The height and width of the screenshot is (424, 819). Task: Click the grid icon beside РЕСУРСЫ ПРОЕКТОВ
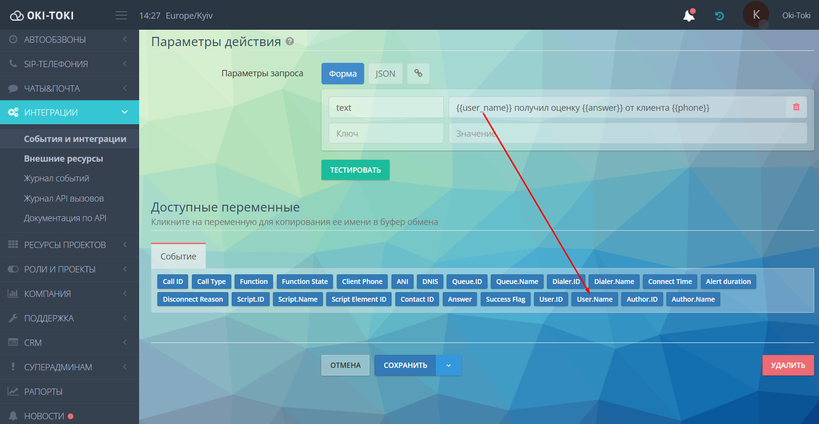[x=13, y=245]
